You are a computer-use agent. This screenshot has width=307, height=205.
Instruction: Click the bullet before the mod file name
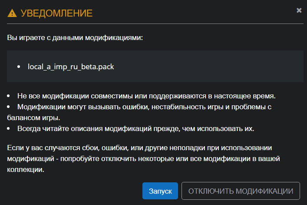click(x=19, y=67)
